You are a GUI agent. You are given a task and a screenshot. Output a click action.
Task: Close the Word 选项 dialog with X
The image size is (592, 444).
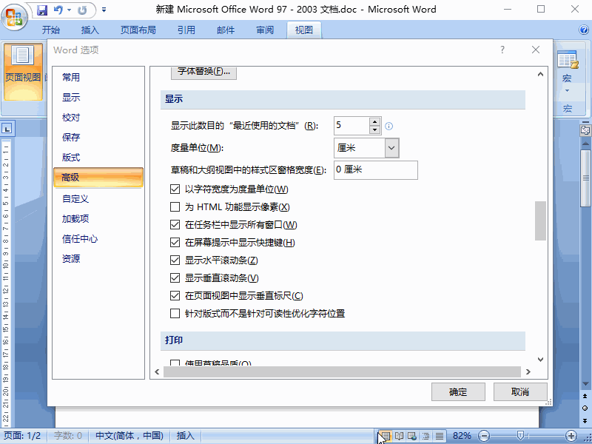click(535, 50)
